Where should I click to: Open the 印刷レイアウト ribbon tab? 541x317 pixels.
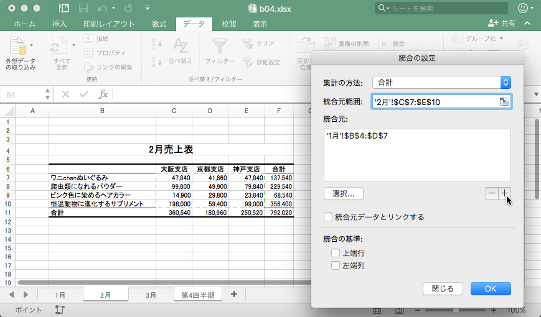pyautogui.click(x=109, y=24)
